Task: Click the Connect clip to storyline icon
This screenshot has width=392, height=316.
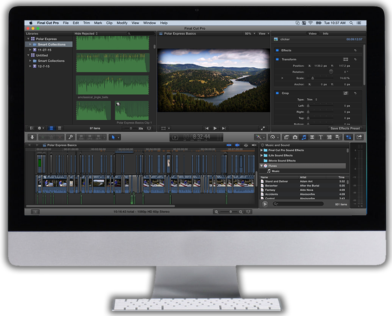Action: 81,137
